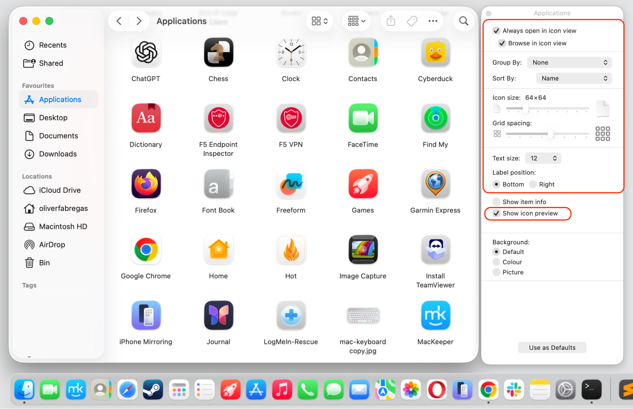This screenshot has width=633, height=409.
Task: Open Steam from the Dock
Action: [153, 389]
